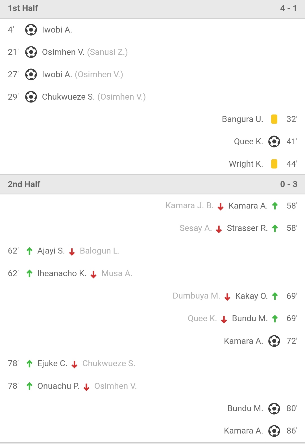Tap the 1st Half header row
This screenshot has height=444, width=305.
click(152, 8)
